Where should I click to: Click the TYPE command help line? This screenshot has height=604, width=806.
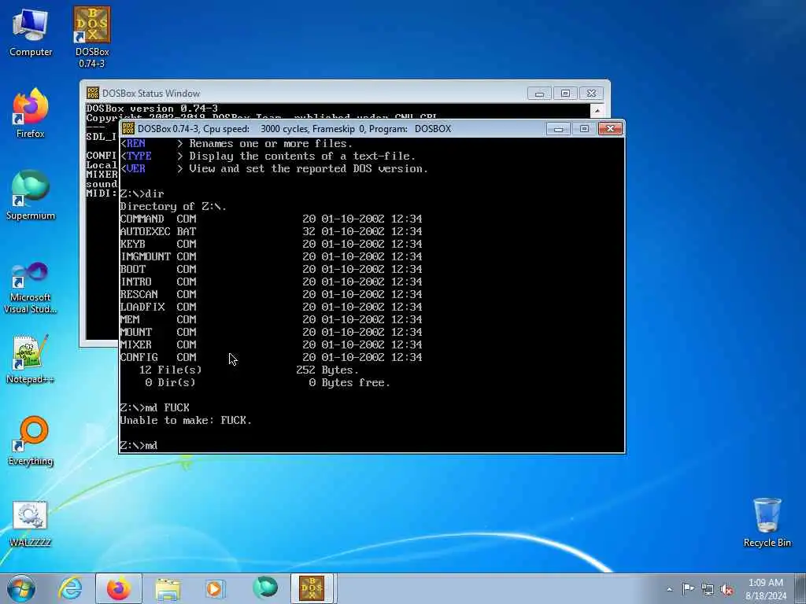(x=268, y=157)
